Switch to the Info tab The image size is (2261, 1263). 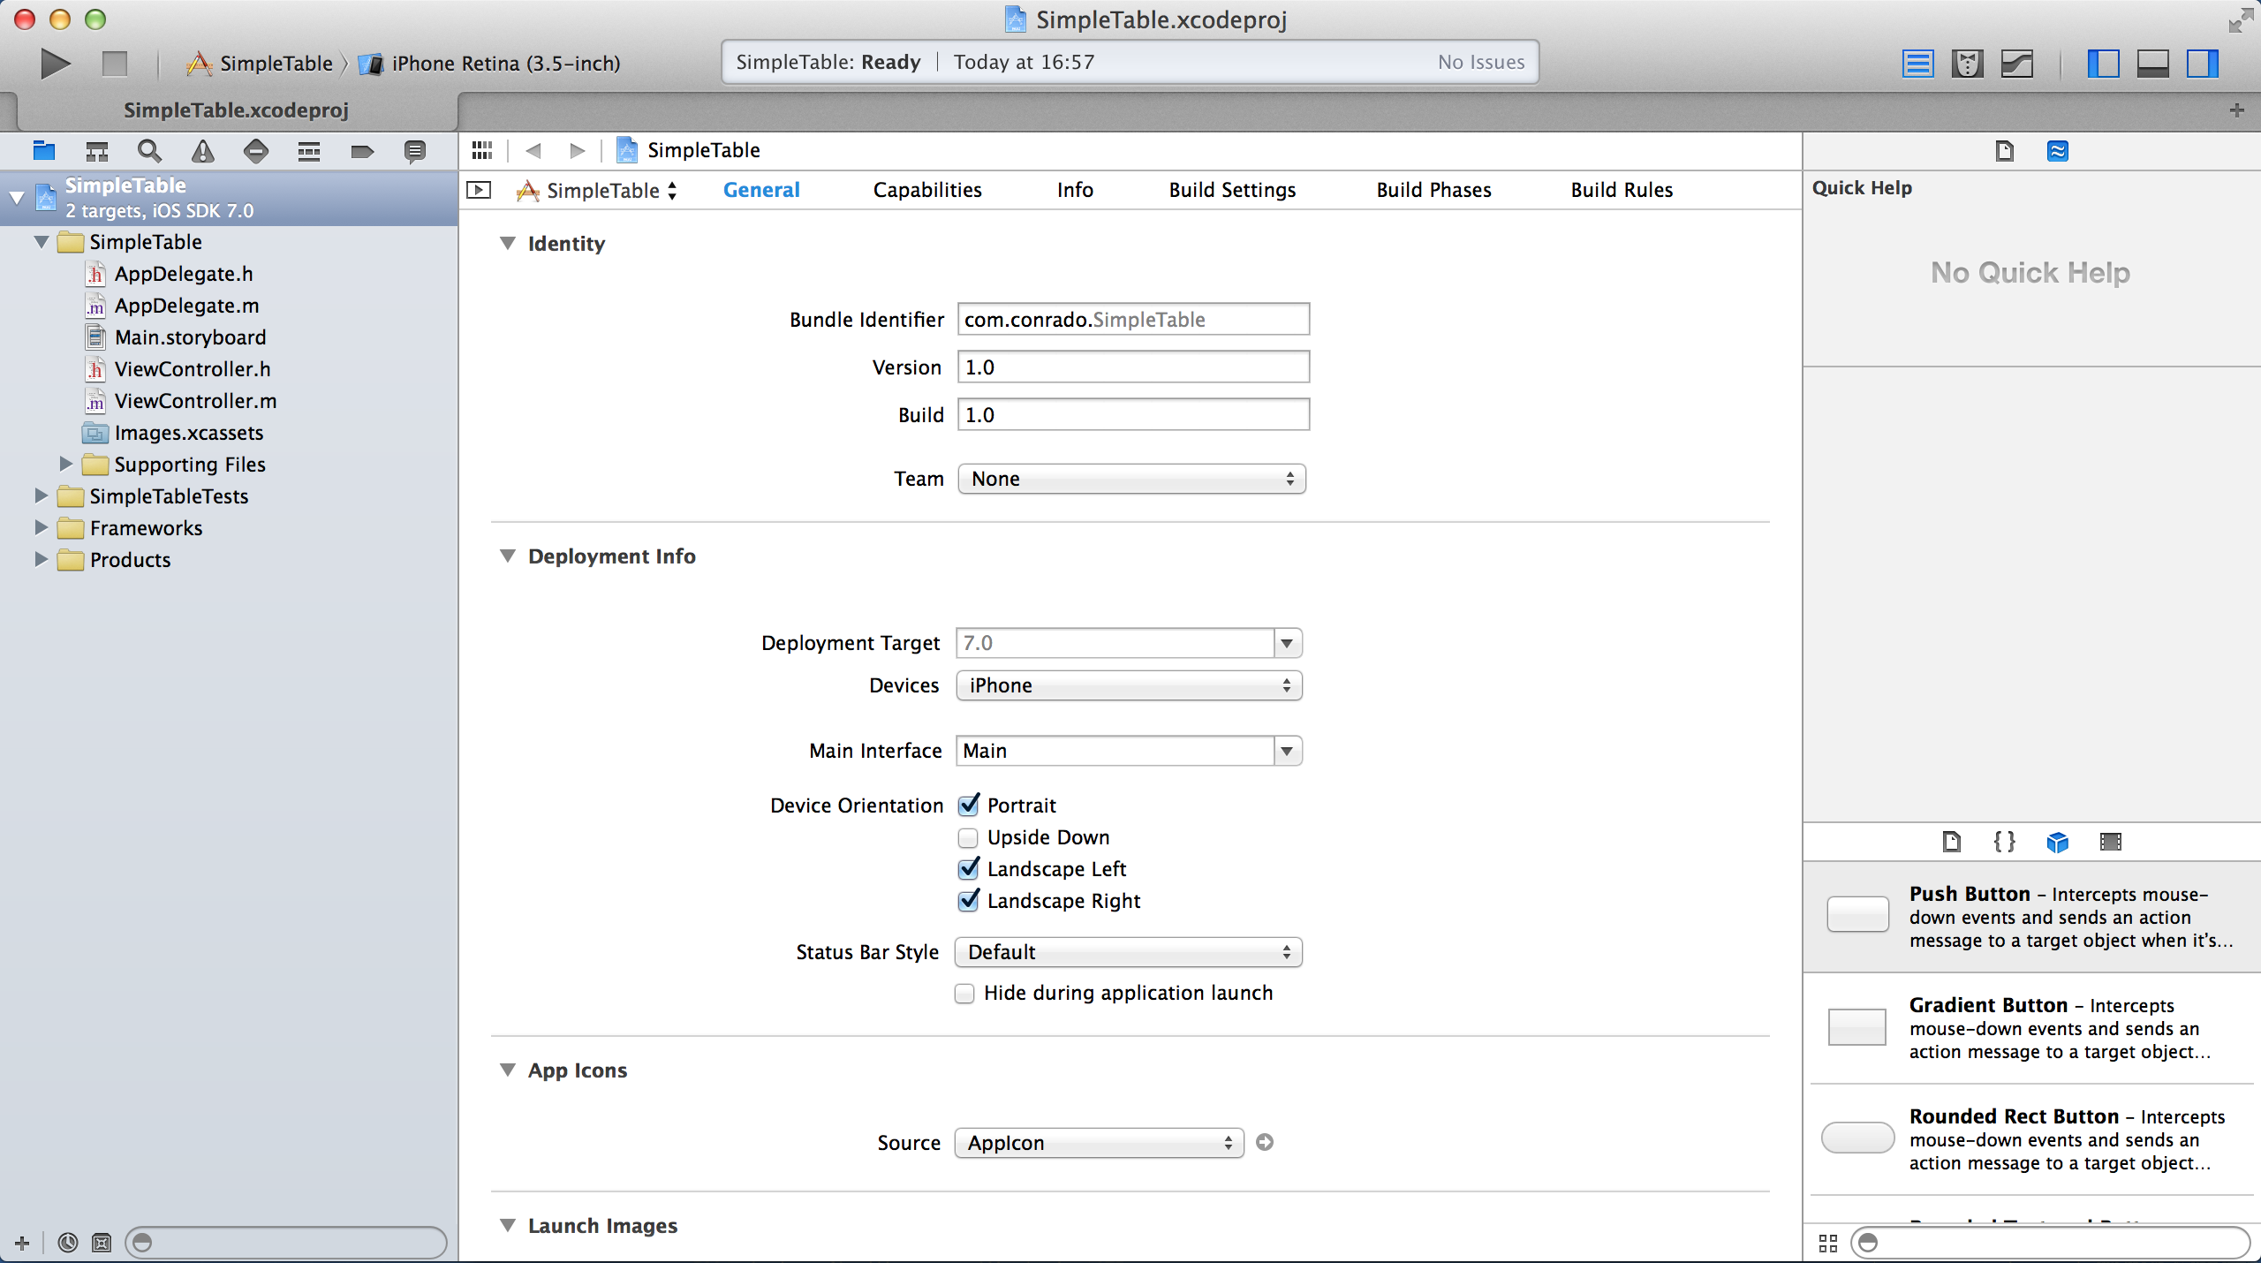click(1075, 190)
